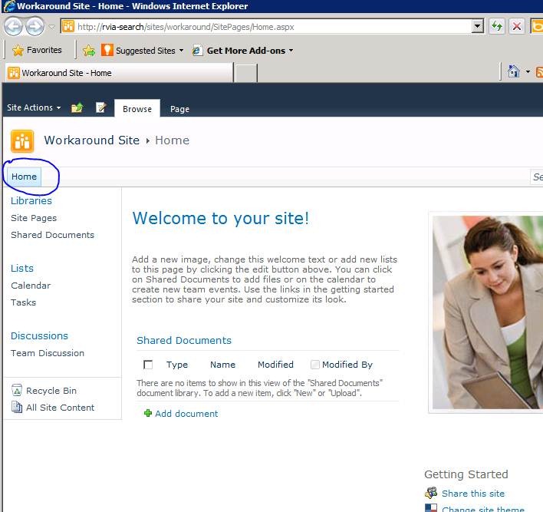Click the Edit page icon
The width and height of the screenshot is (543, 512).
100,108
